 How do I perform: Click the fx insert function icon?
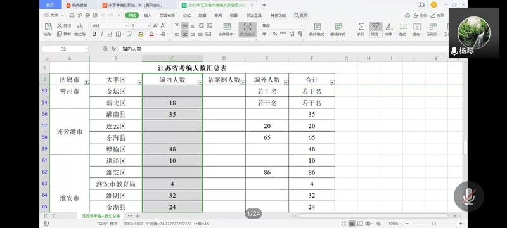(x=113, y=49)
